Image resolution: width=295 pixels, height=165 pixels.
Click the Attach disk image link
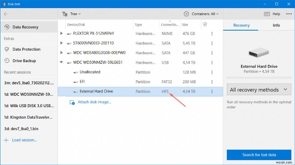tap(94, 102)
